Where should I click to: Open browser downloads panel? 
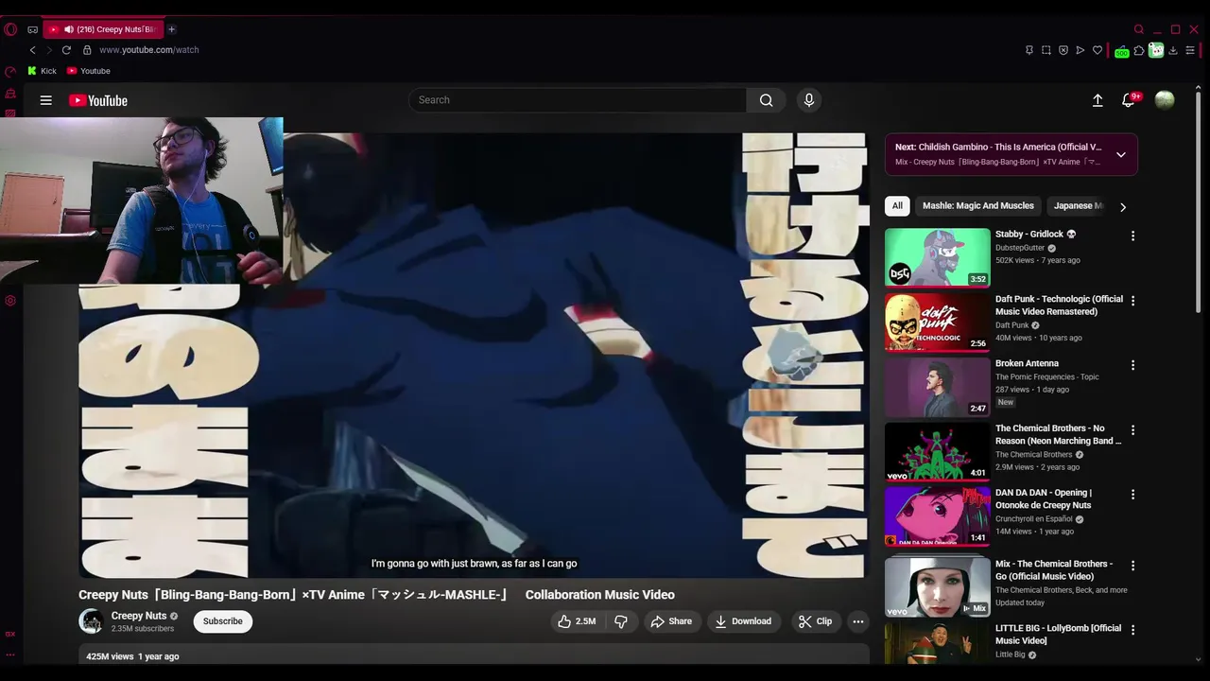pyautogui.click(x=1173, y=50)
